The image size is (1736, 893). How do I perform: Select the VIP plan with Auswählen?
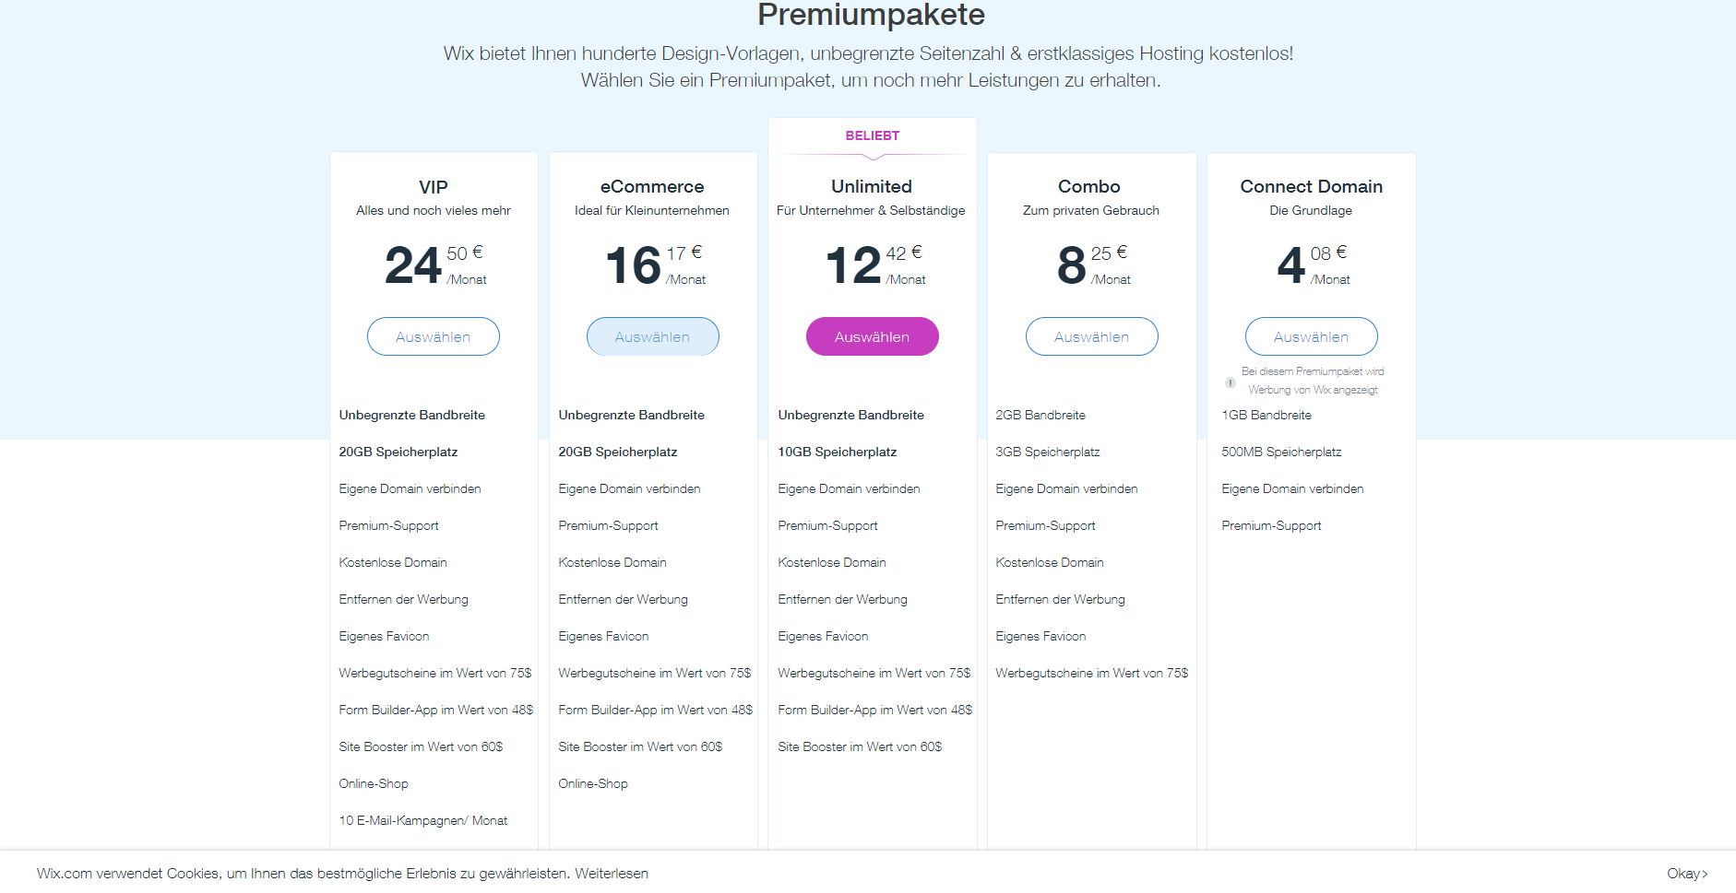(434, 336)
